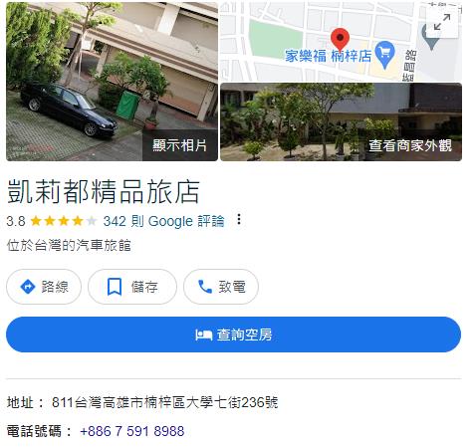This screenshot has width=473, height=447.
Task: Open the 342 則 Google 評論 reviews link
Action: click(x=163, y=221)
